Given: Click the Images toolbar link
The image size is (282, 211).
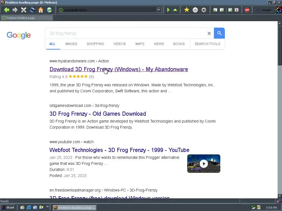Looking at the screenshot, I should tap(264, 10).
